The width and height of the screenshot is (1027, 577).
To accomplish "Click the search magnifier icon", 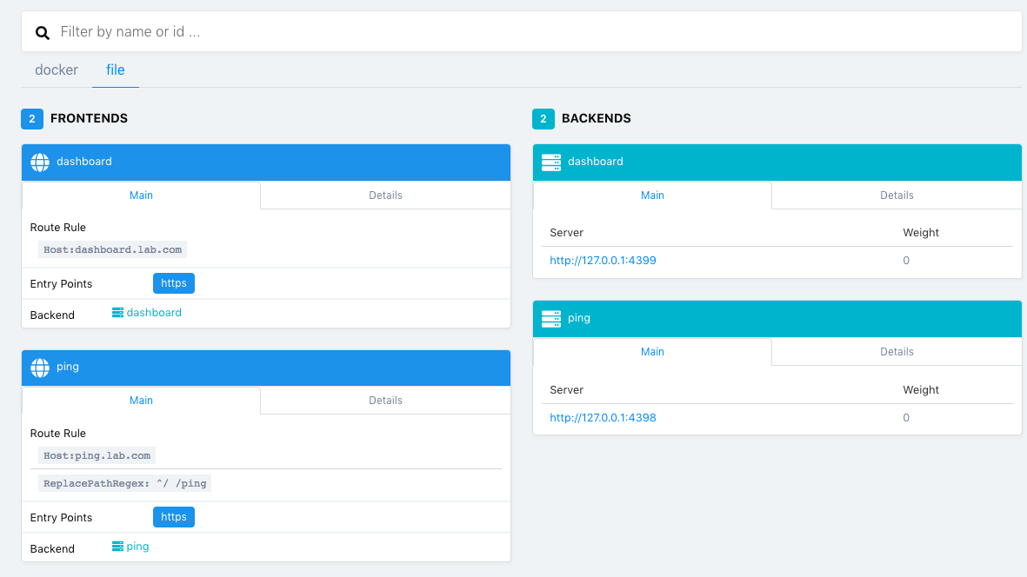I will tap(43, 32).
